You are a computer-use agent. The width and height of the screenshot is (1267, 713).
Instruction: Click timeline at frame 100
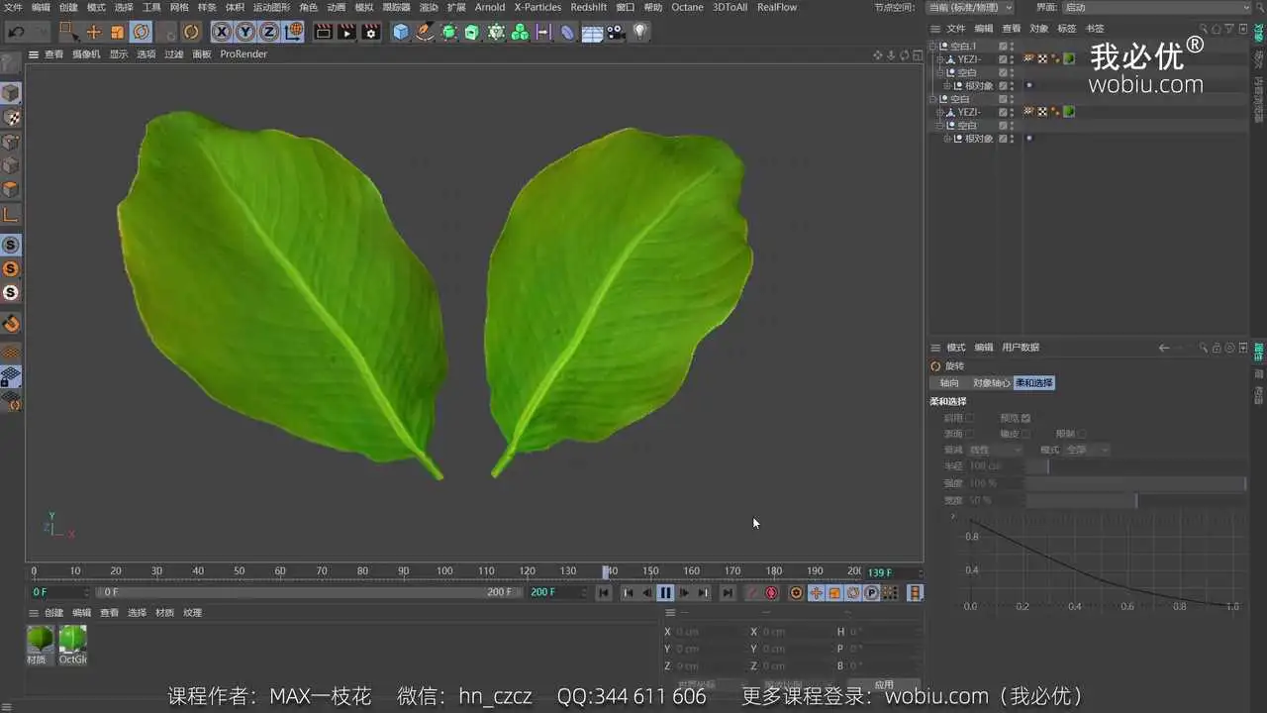(x=444, y=571)
